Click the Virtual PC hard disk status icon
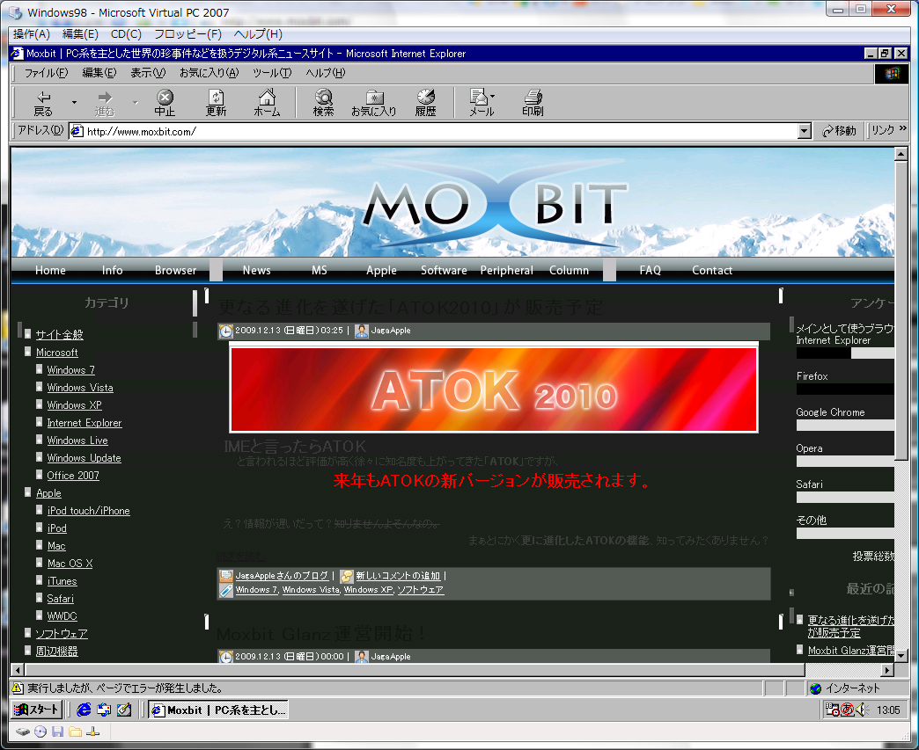Image resolution: width=919 pixels, height=750 pixels. (22, 732)
